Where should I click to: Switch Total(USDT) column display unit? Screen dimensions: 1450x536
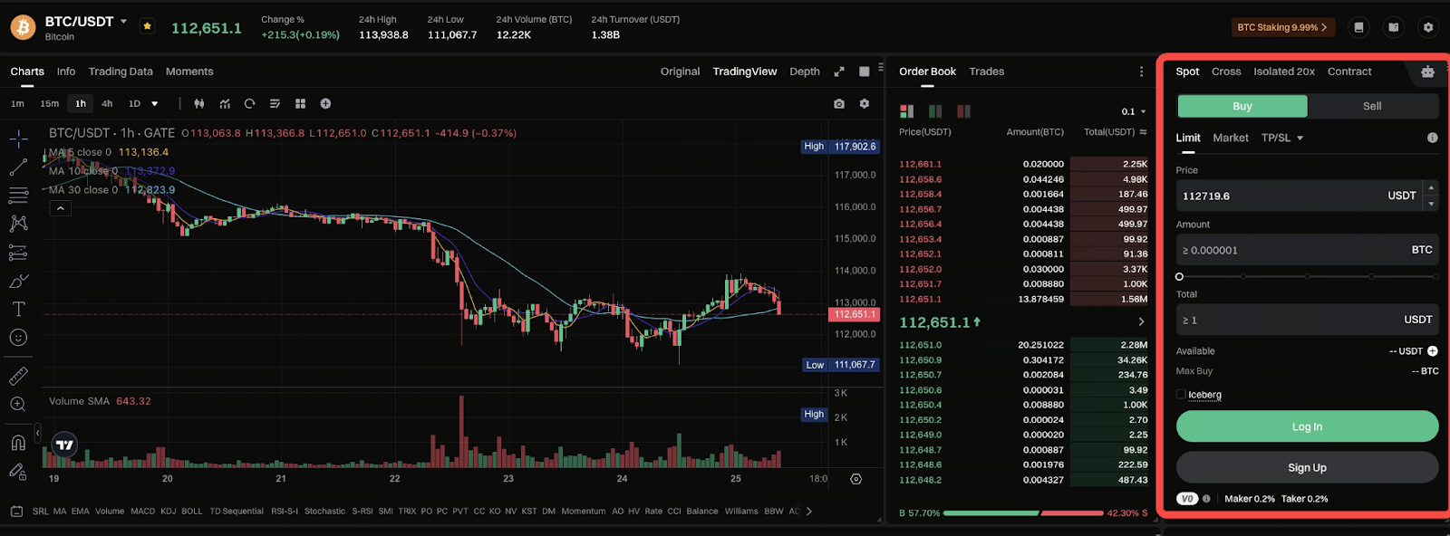click(1143, 132)
